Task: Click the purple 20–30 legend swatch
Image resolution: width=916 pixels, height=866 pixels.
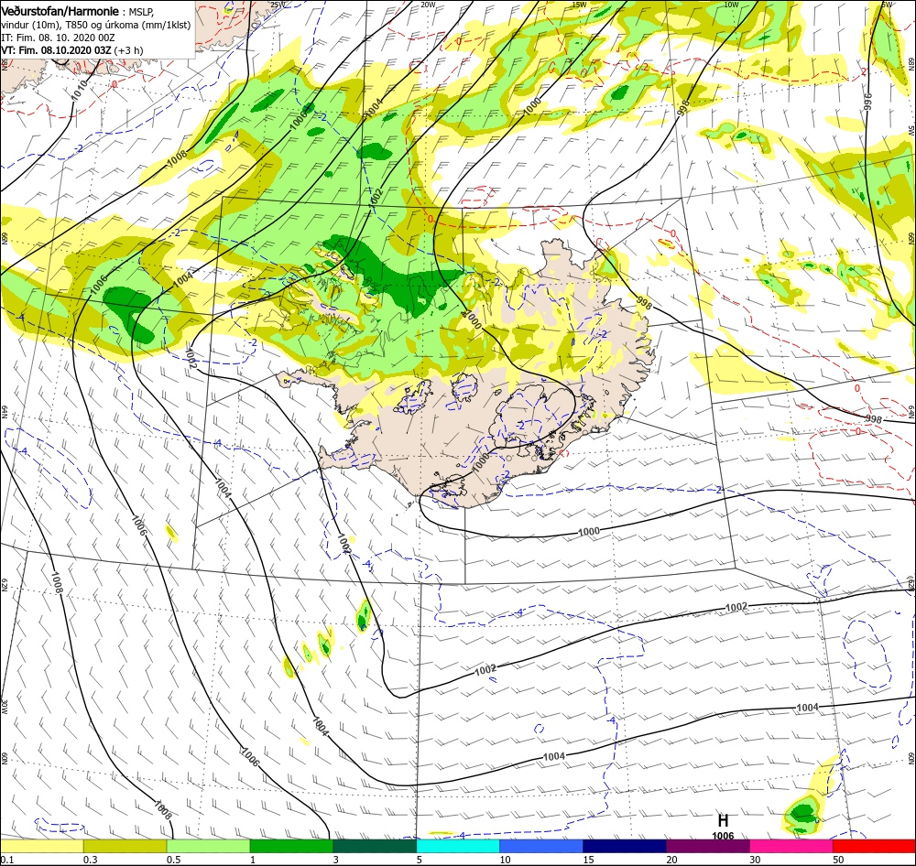Action: [x=707, y=846]
